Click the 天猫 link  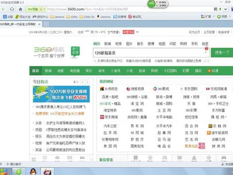point(191,104)
